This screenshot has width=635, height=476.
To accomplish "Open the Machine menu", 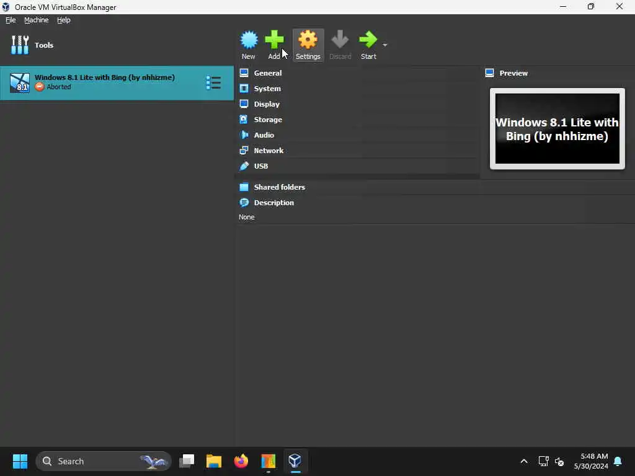I will tap(37, 20).
